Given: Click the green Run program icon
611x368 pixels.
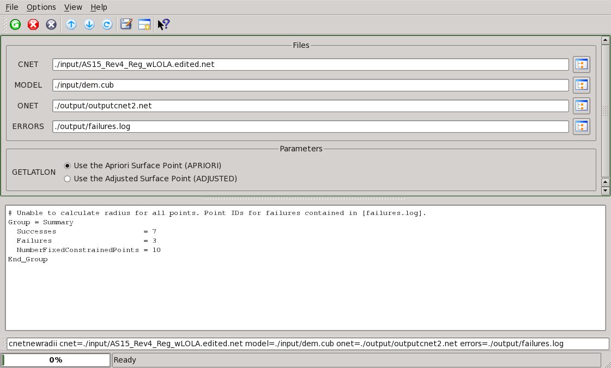Looking at the screenshot, I should tap(15, 24).
